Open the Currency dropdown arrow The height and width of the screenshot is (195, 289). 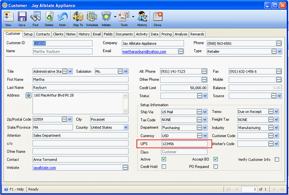[205, 136]
